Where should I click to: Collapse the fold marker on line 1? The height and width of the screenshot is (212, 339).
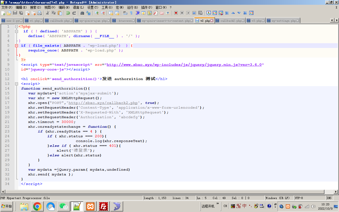[16, 26]
